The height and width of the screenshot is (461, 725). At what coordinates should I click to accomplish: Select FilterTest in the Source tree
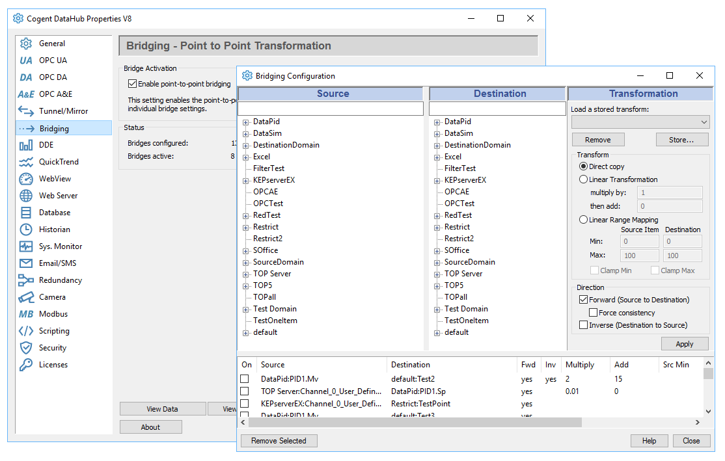pos(269,168)
